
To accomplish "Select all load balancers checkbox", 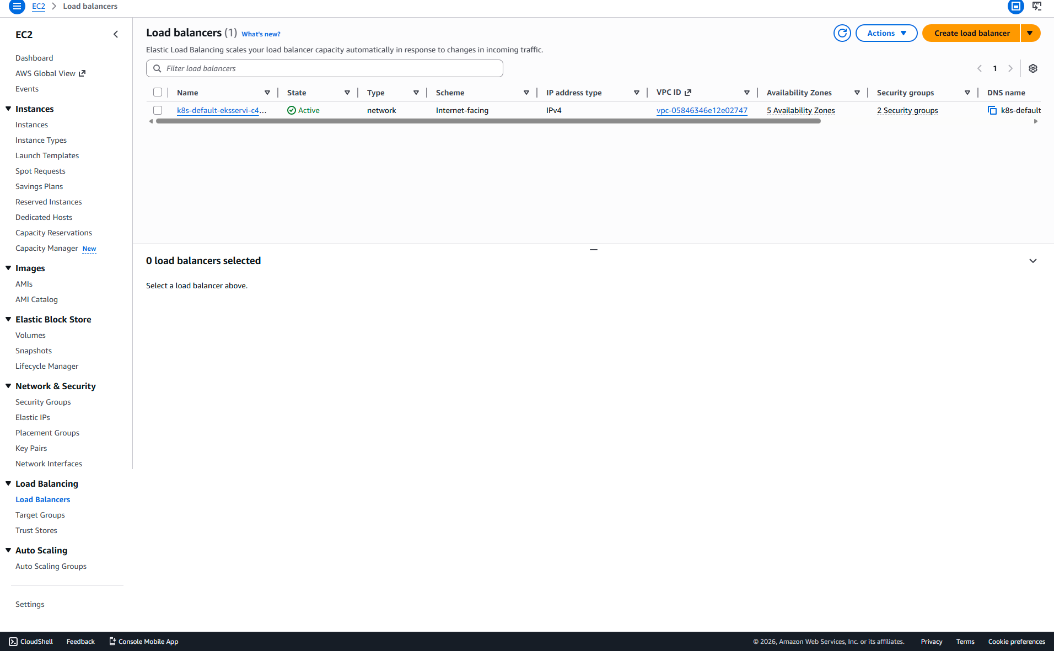I will tap(158, 93).
